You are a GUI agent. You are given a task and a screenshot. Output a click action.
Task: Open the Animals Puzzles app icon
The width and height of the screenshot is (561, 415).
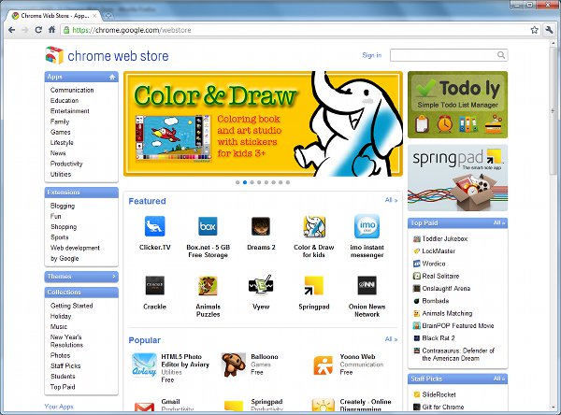tap(208, 285)
